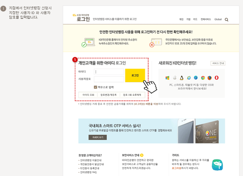Viewport: 243px width, 176px height.
Task: Click the 새로워진 KB인터넷 뱅킹! heading
Action: pos(177,63)
